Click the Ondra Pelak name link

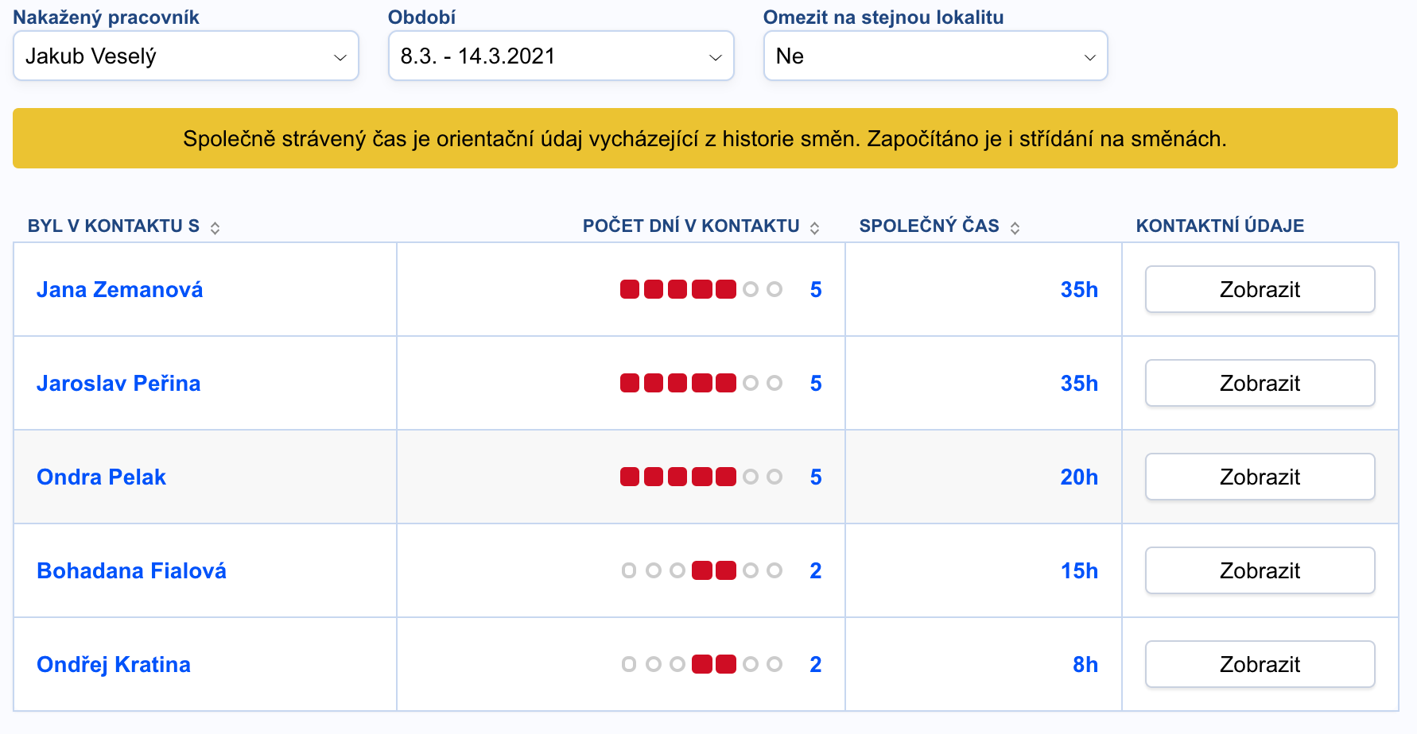coord(101,477)
